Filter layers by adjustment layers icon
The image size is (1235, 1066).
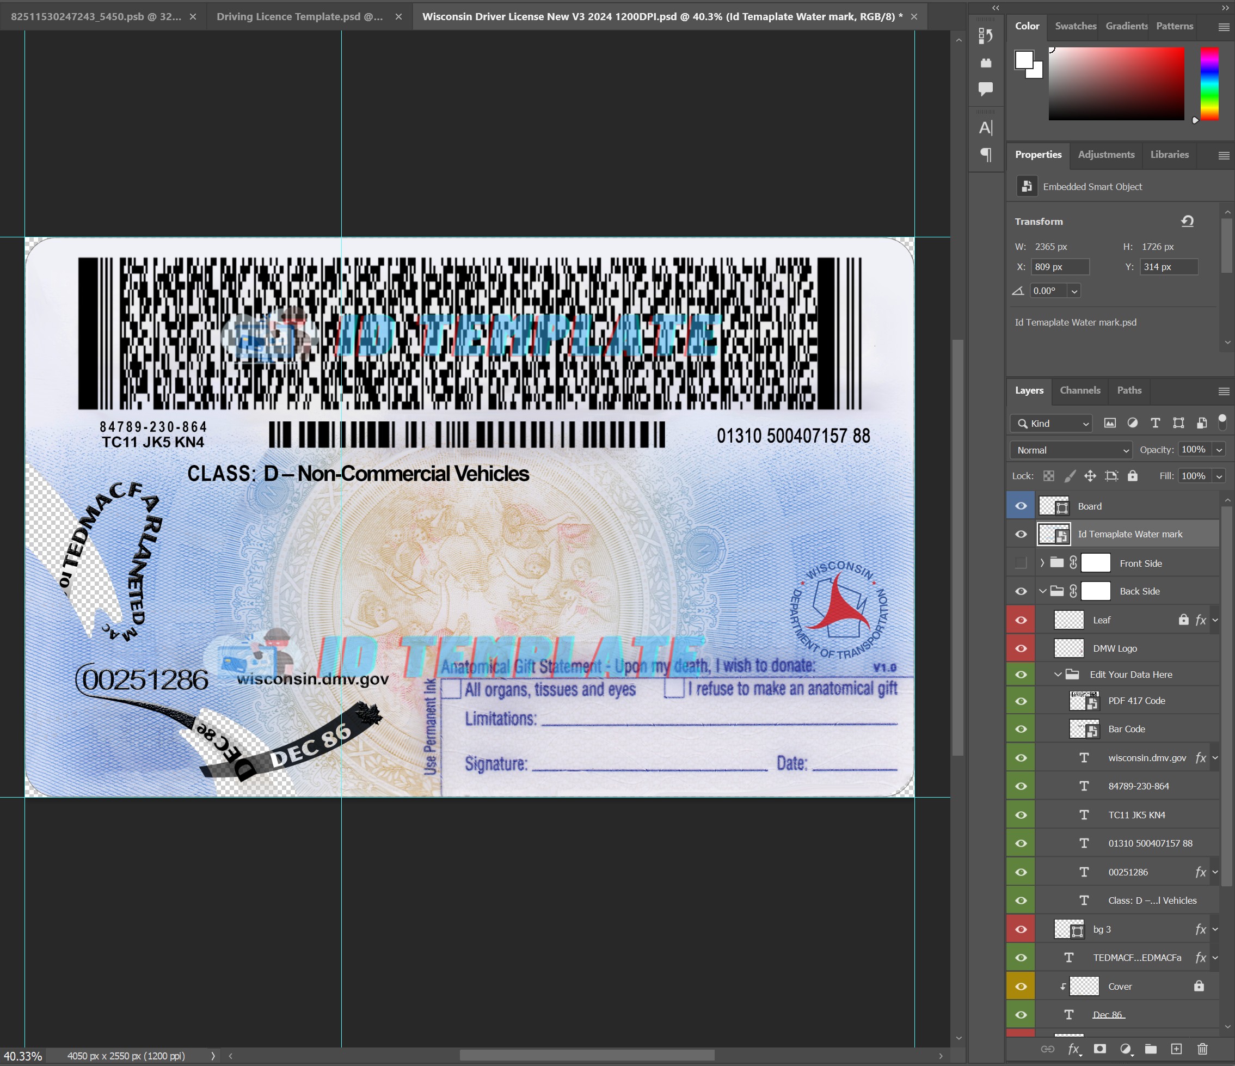pyautogui.click(x=1133, y=422)
